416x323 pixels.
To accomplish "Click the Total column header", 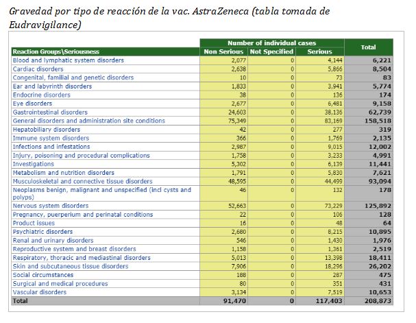I will coord(369,47).
